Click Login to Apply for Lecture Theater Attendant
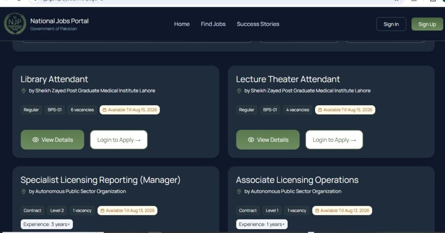The height and width of the screenshot is (233, 445). tap(334, 140)
